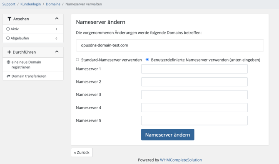279x164 pixels.
Task: Focus the Nameserver 1 input field
Action: click(x=194, y=69)
